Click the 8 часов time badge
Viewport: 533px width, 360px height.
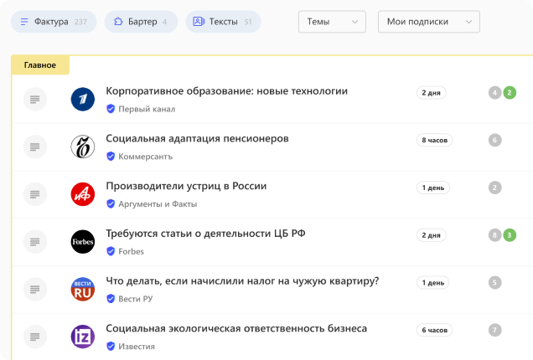pos(435,141)
